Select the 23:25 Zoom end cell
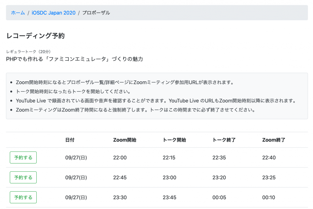This screenshot has height=209, width=313. pos(269,178)
